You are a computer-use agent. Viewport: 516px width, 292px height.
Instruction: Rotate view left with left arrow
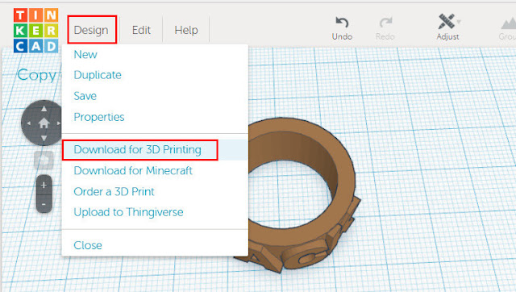click(x=29, y=123)
